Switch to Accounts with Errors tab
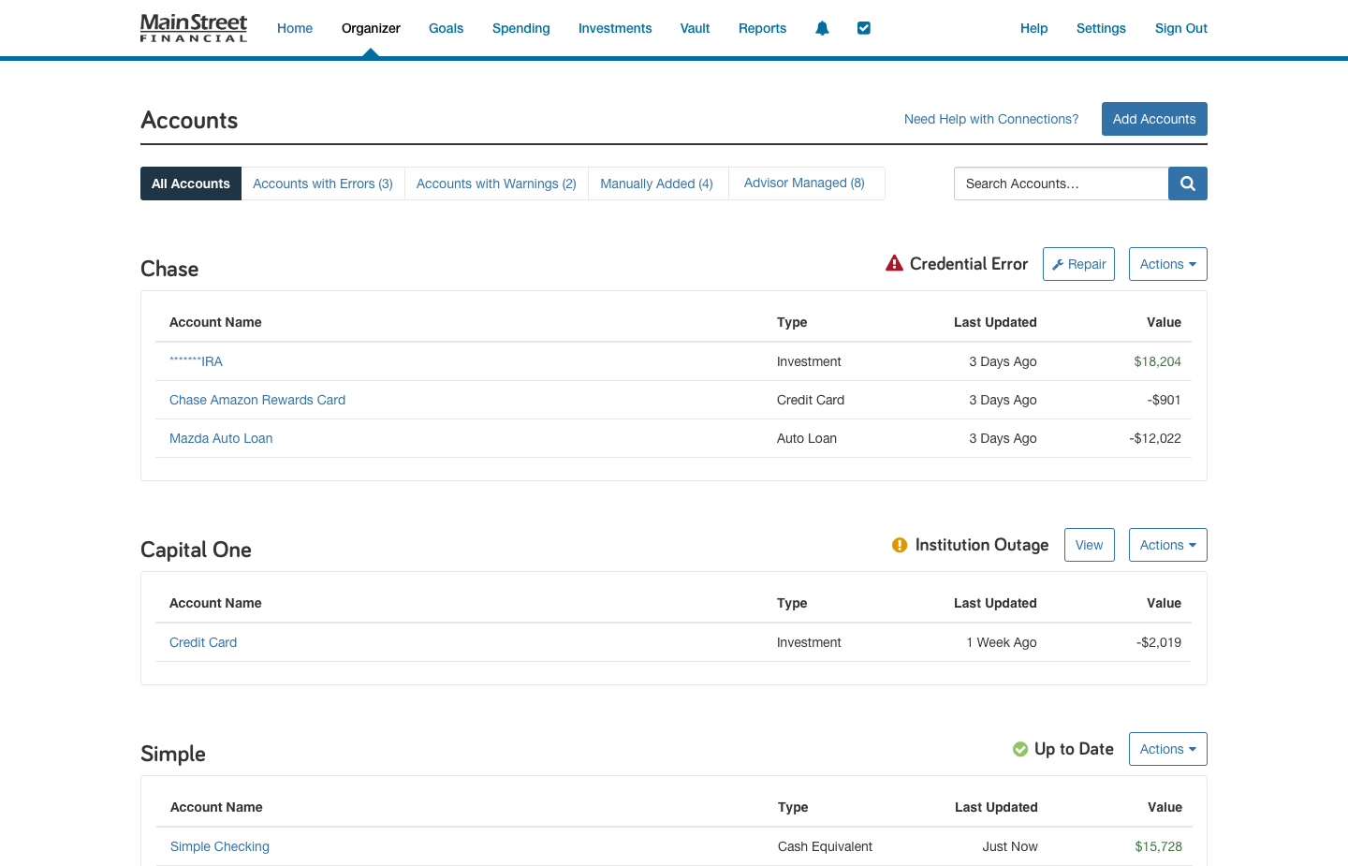The height and width of the screenshot is (866, 1348). click(x=323, y=183)
